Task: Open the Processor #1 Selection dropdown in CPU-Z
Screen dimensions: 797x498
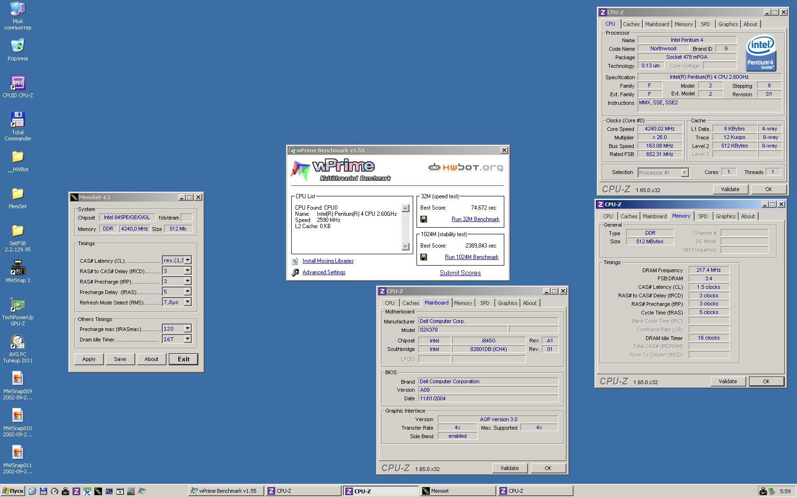Action: point(685,173)
